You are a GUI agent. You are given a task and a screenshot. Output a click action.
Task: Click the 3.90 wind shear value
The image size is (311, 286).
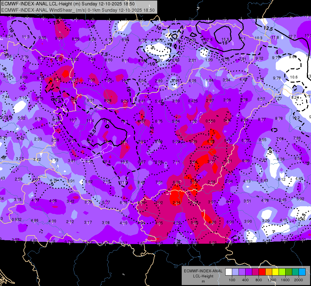click(x=248, y=221)
